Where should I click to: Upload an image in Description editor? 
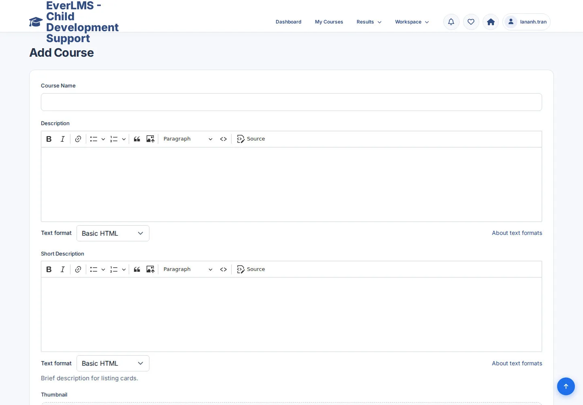[x=150, y=139]
